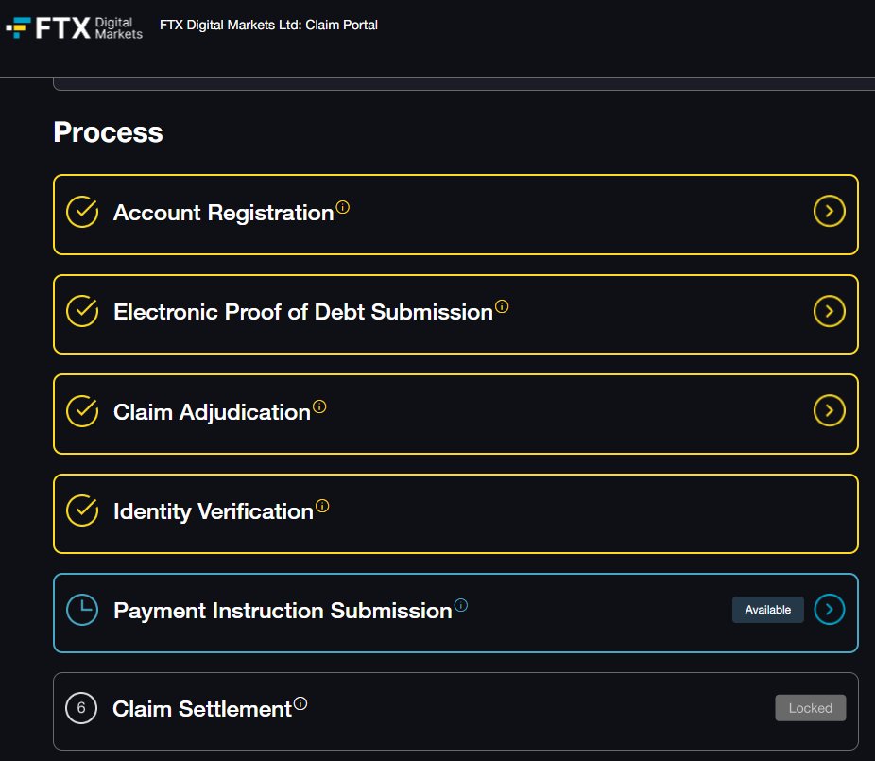Open info icon beside Account Registration

pyautogui.click(x=343, y=207)
